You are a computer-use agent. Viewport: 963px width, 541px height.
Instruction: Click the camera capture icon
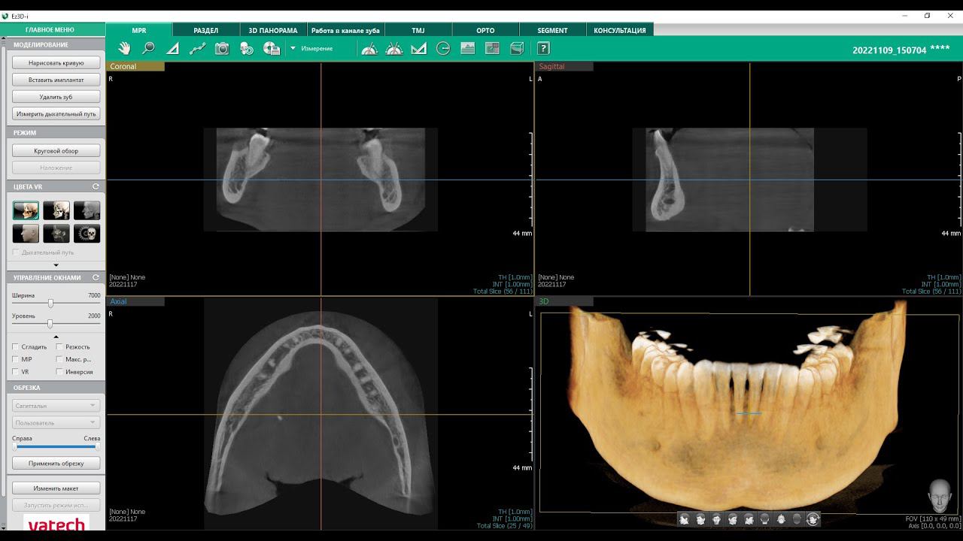pos(222,48)
